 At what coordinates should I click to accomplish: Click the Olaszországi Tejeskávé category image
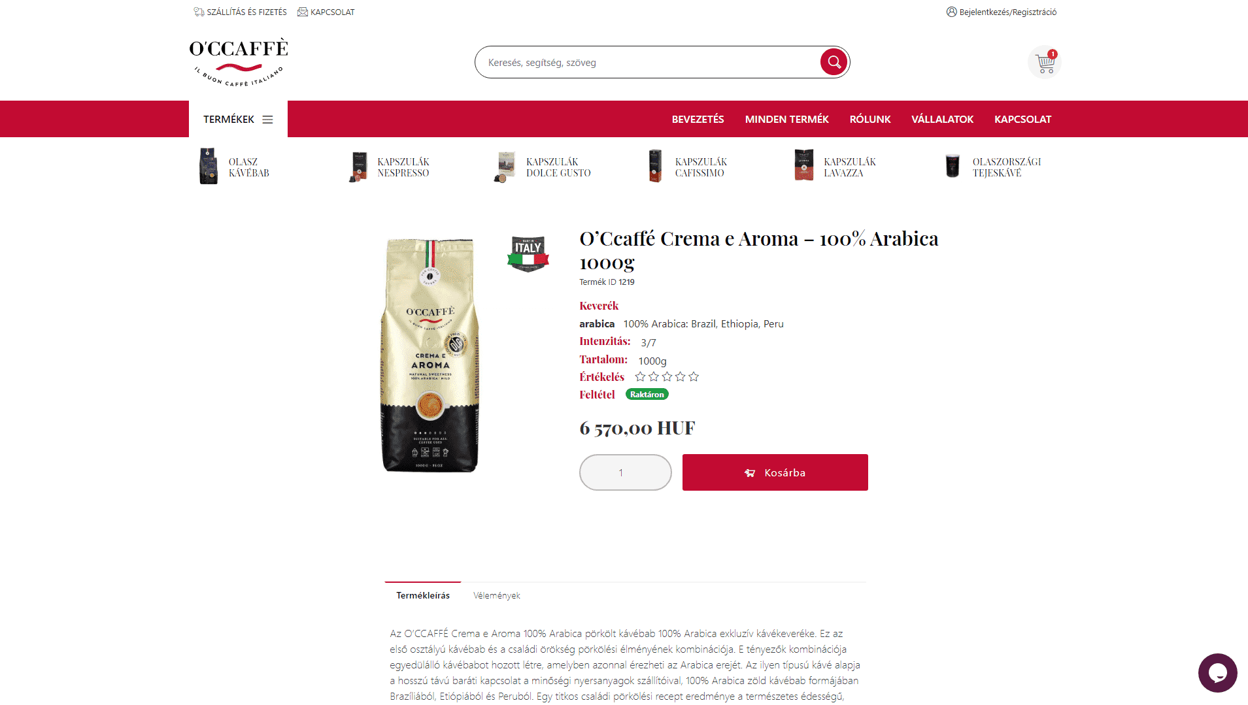tap(953, 166)
